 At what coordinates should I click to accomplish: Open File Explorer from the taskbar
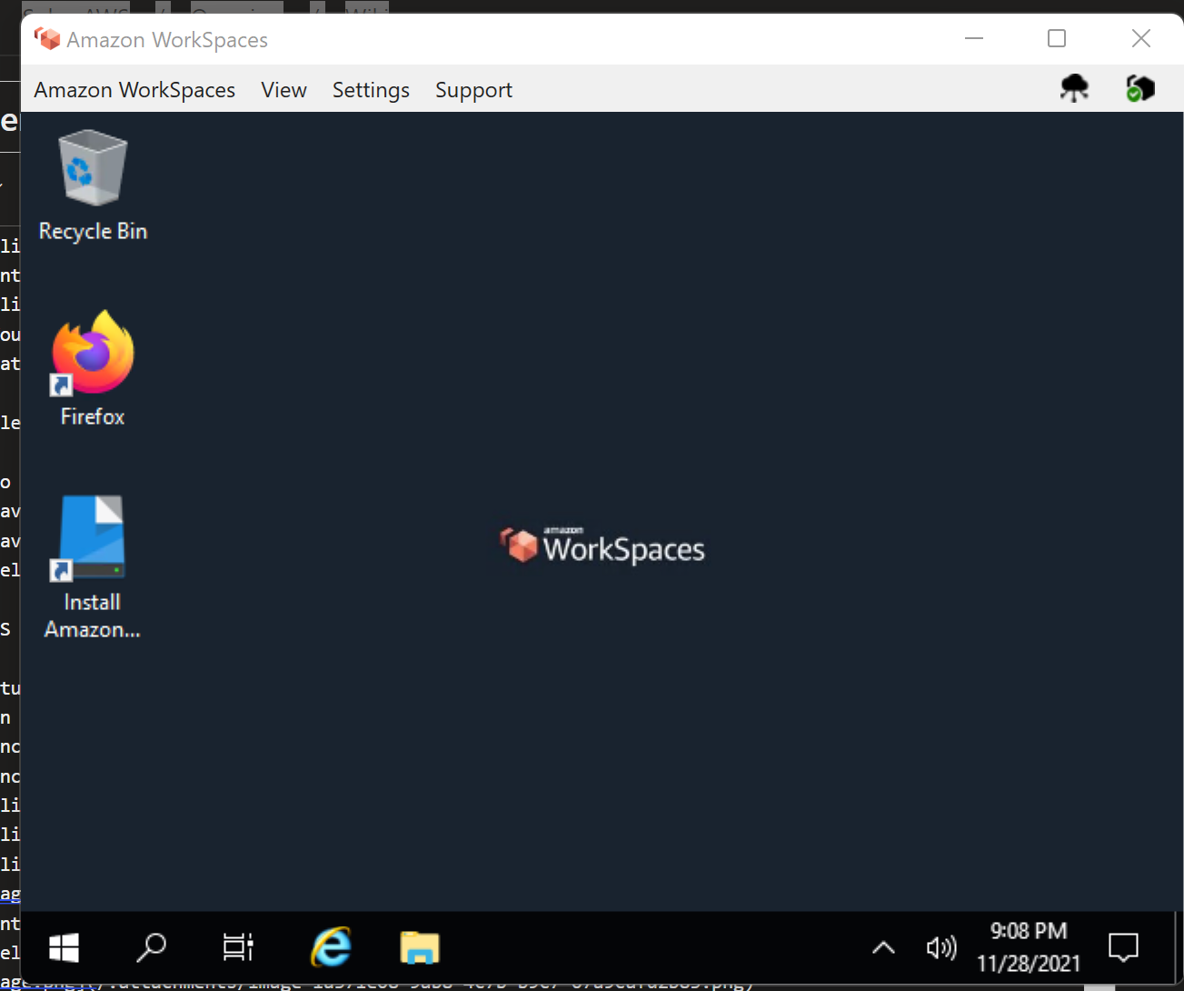point(420,948)
